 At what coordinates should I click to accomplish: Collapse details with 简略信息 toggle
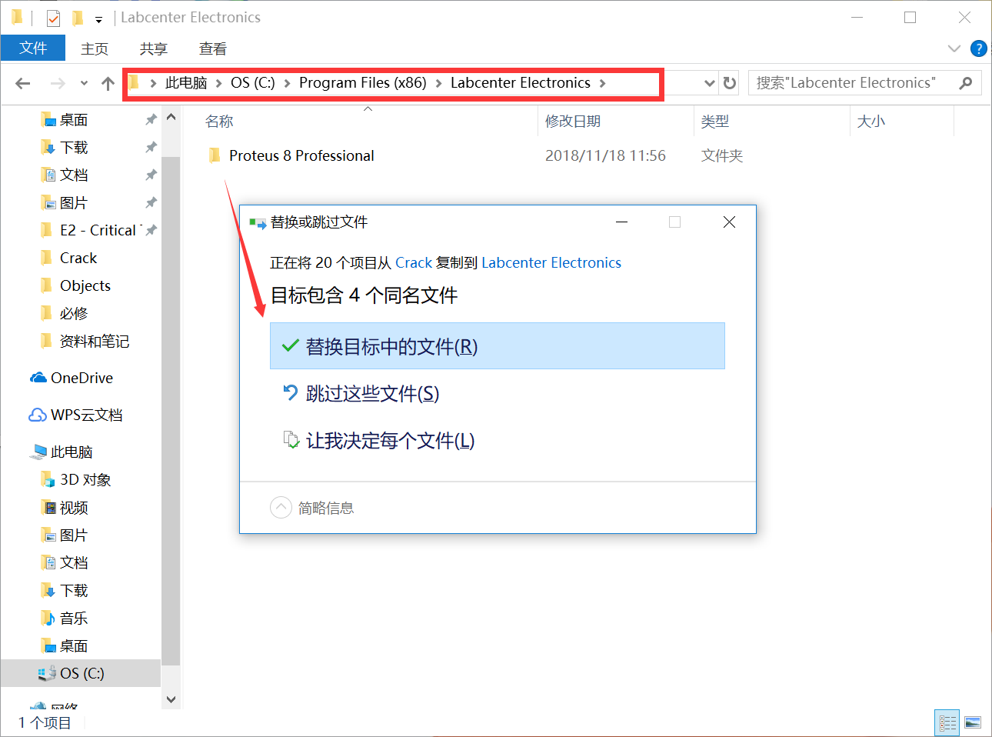pyautogui.click(x=312, y=508)
